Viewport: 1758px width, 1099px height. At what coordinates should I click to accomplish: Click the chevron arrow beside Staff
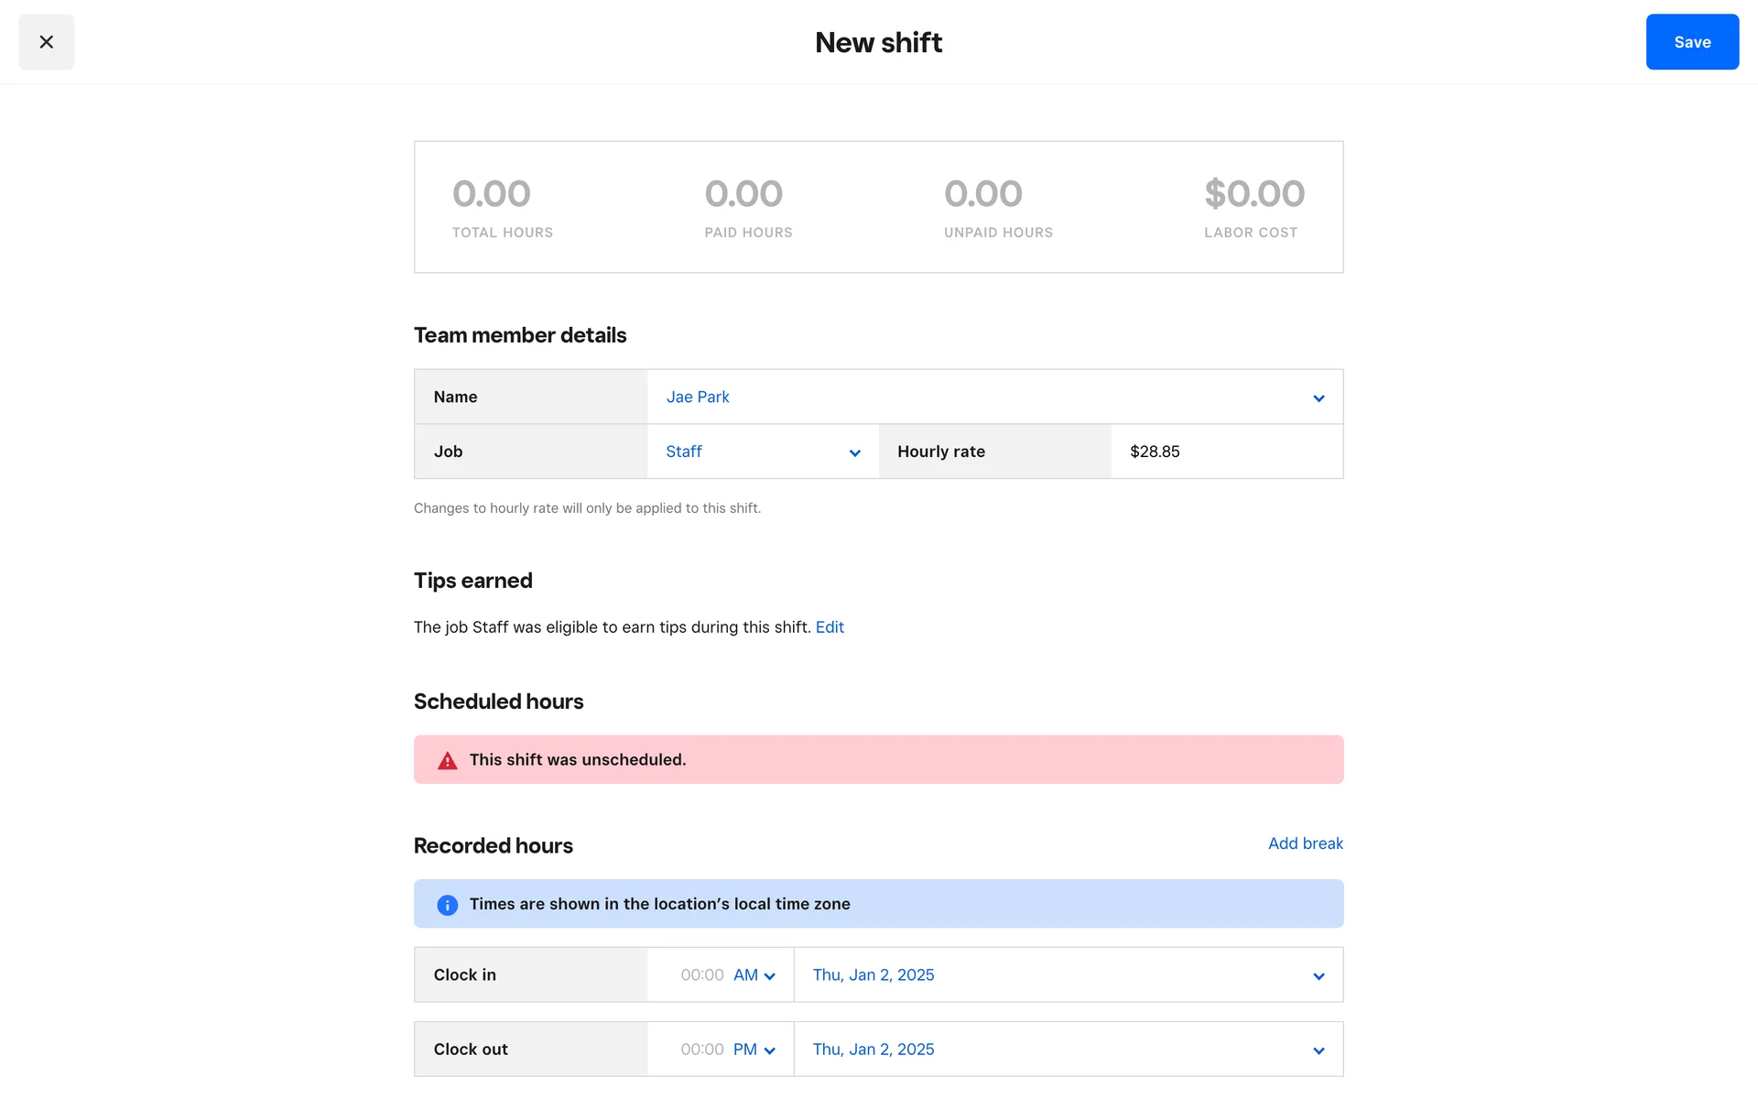(x=854, y=453)
